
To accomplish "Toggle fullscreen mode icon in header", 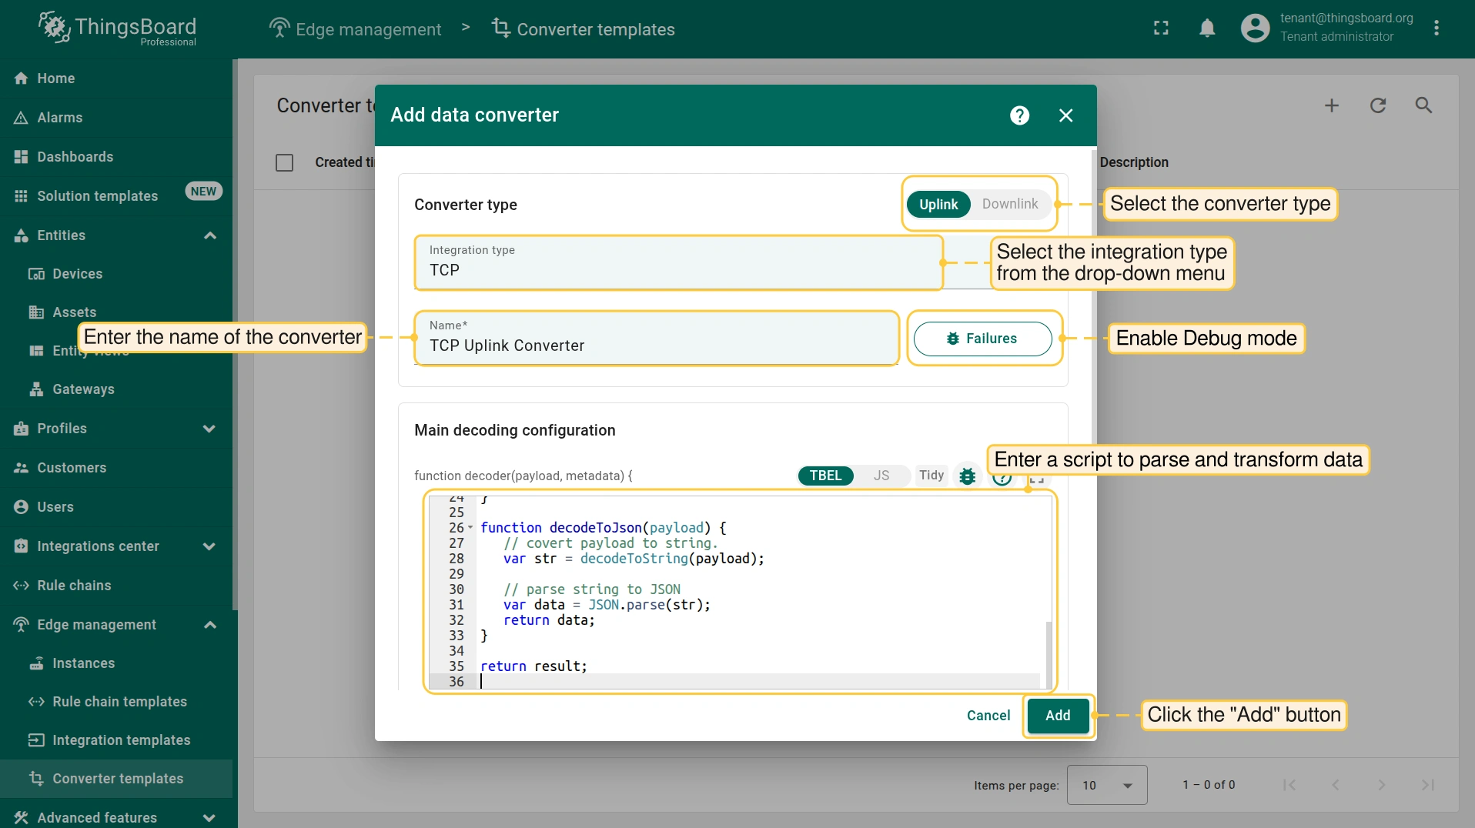I will 1161,28.
